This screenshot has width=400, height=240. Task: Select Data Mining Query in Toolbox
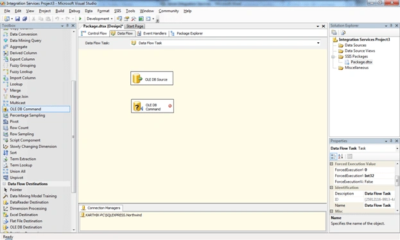click(25, 40)
